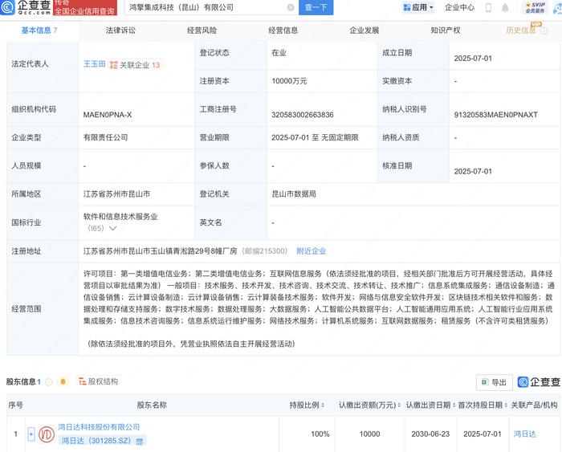Open the notification bell icon

[505, 7]
